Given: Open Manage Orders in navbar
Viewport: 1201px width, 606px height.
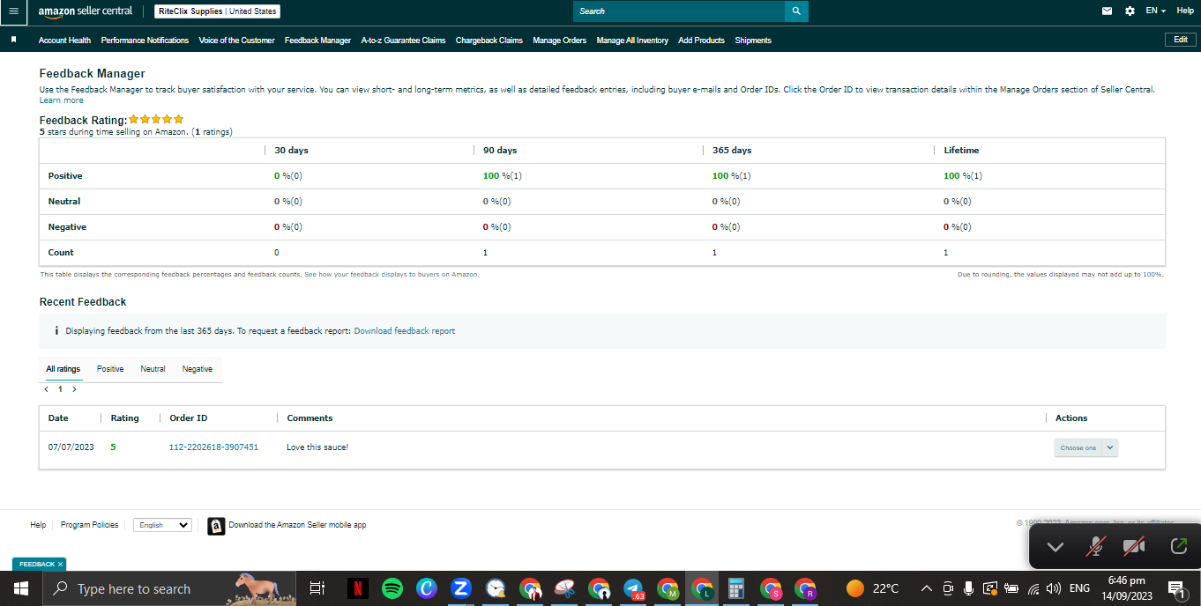Looking at the screenshot, I should [x=559, y=41].
